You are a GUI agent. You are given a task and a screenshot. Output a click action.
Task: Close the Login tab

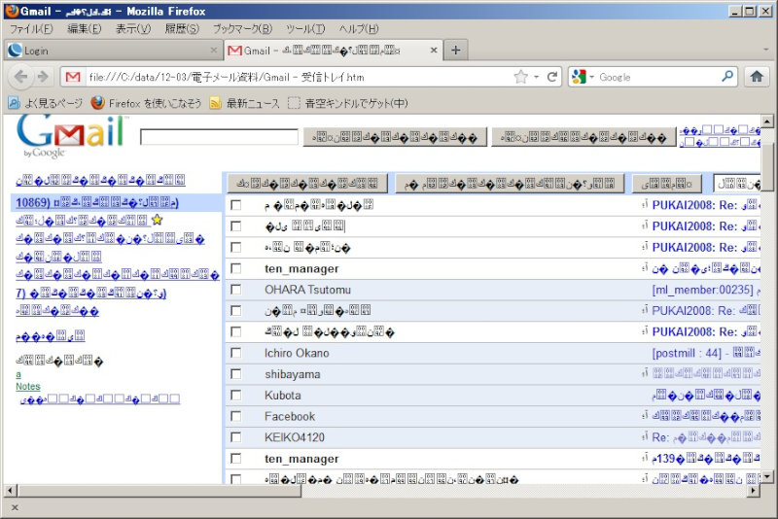point(213,51)
